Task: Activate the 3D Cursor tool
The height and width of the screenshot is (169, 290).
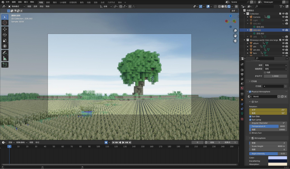Action: pos(5,23)
